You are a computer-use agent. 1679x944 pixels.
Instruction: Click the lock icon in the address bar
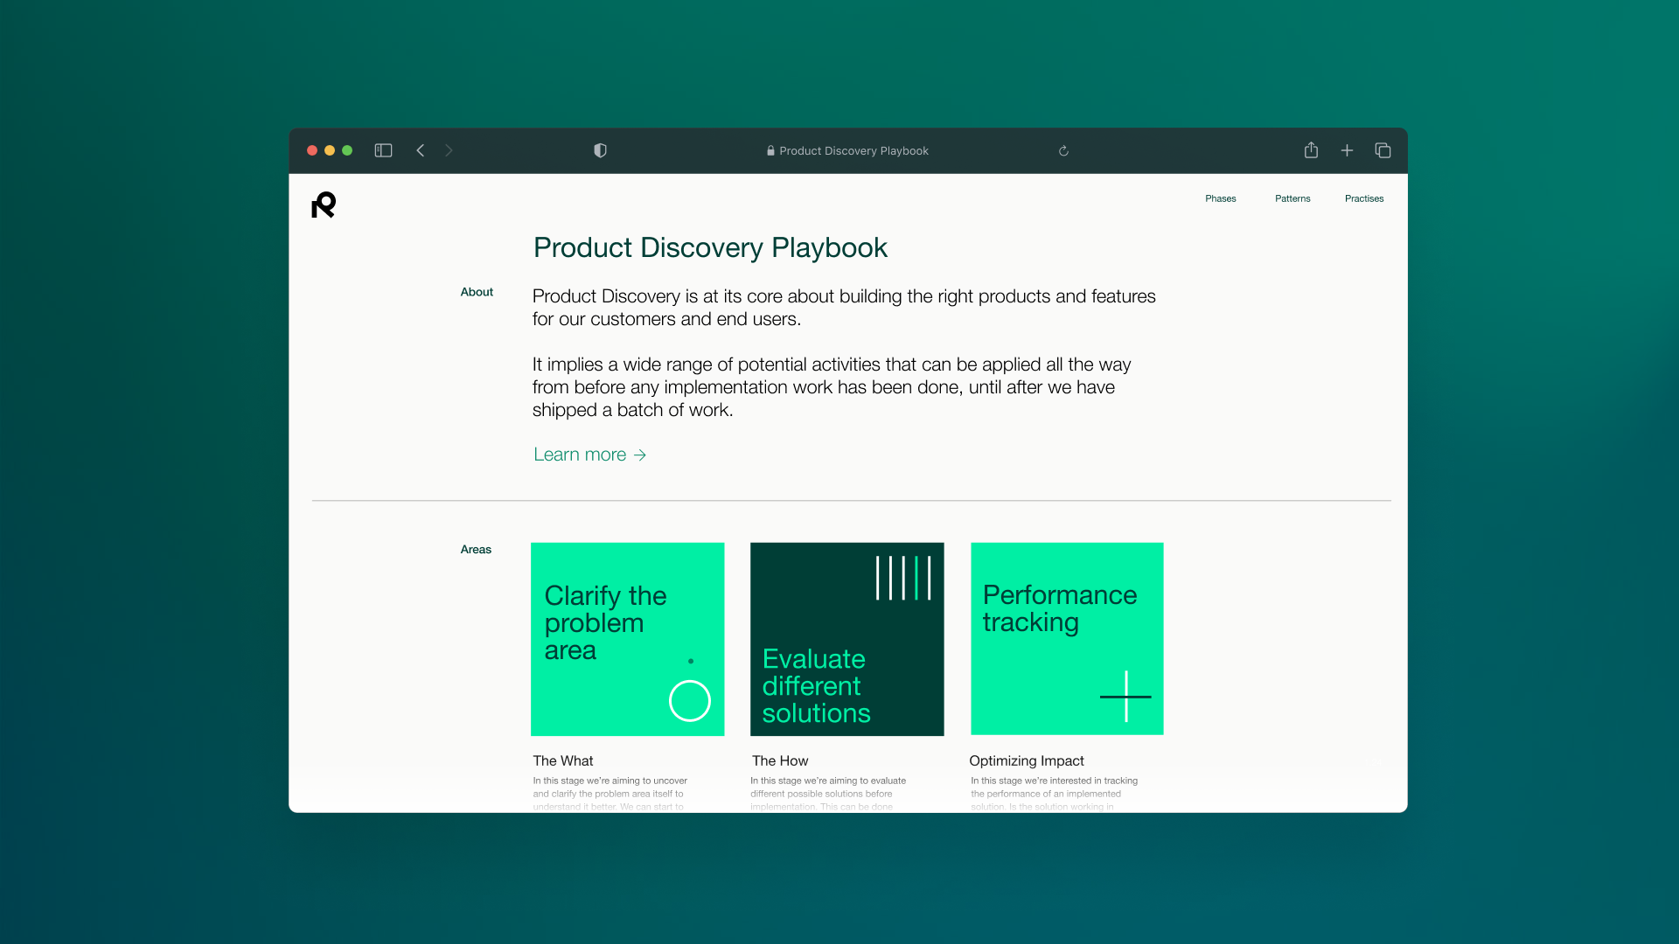pyautogui.click(x=770, y=150)
